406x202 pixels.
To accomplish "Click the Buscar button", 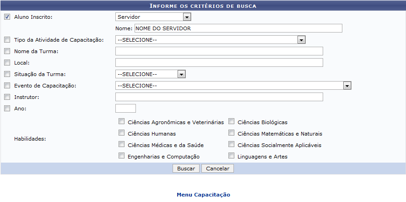I will pos(186,169).
